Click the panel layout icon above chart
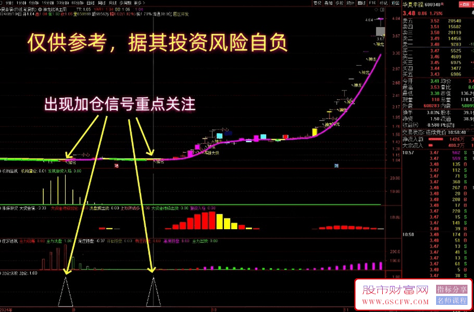Screen dimensions: 474x312 (383, 9)
